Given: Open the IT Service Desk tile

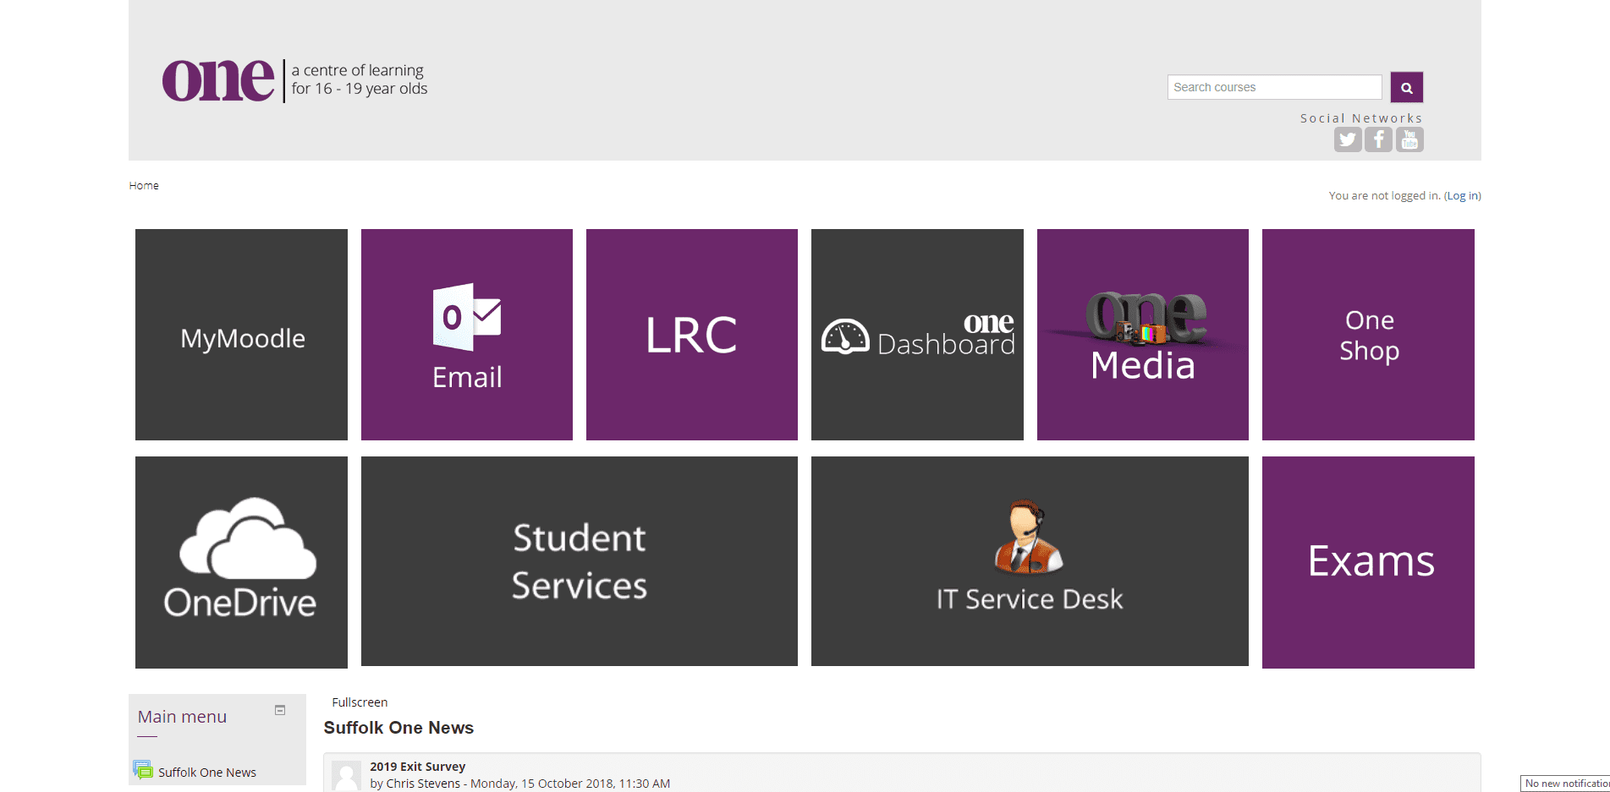Looking at the screenshot, I should pos(1030,561).
